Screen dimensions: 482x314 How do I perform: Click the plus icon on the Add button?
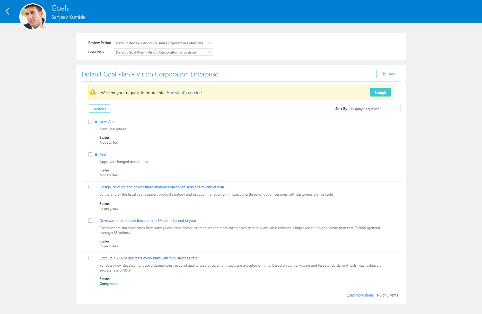coord(383,74)
